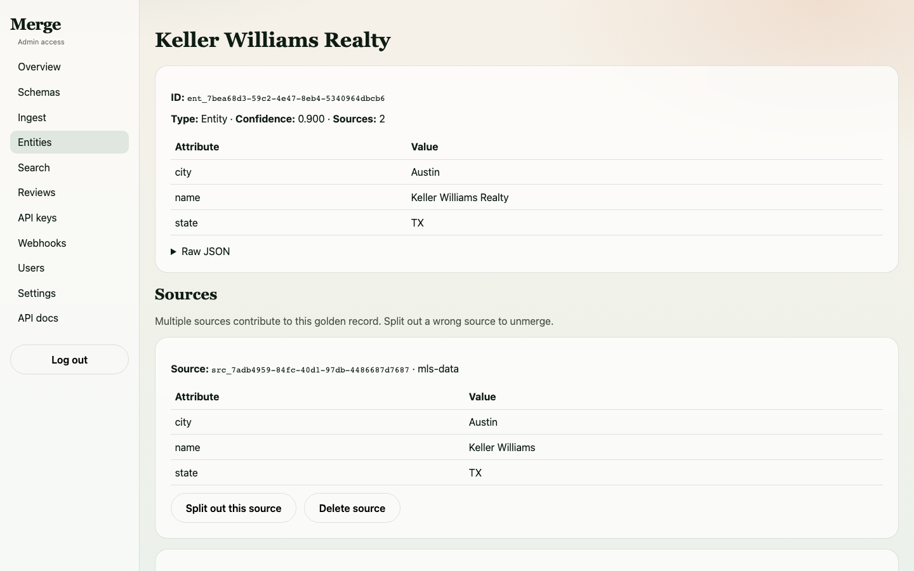The width and height of the screenshot is (914, 571).
Task: Click entity name value Keller Williams Realty
Action: tap(460, 197)
